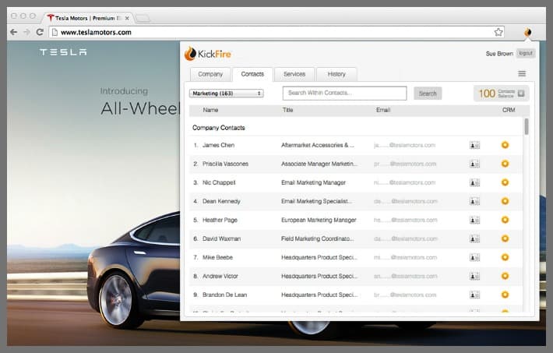The image size is (553, 353).
Task: Click the contact card icon for Nic Chappell
Action: [x=474, y=182]
